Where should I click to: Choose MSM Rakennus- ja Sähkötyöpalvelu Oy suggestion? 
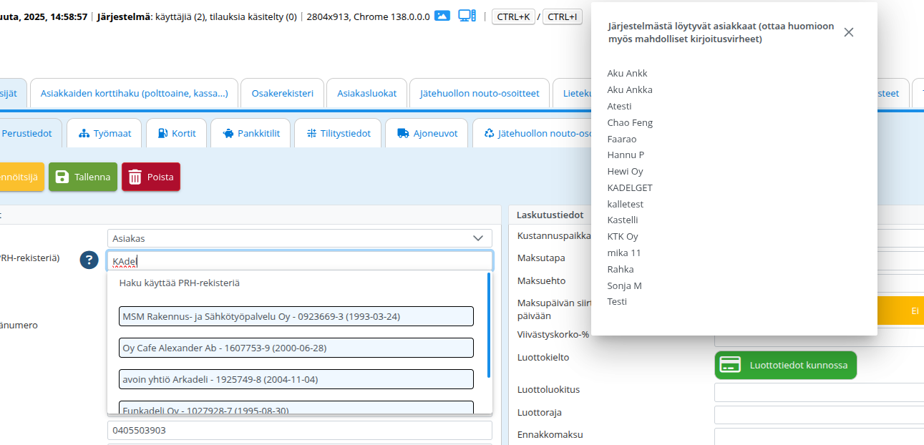(x=296, y=316)
